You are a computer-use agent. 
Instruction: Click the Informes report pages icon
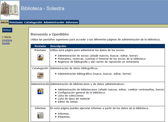[40, 116]
